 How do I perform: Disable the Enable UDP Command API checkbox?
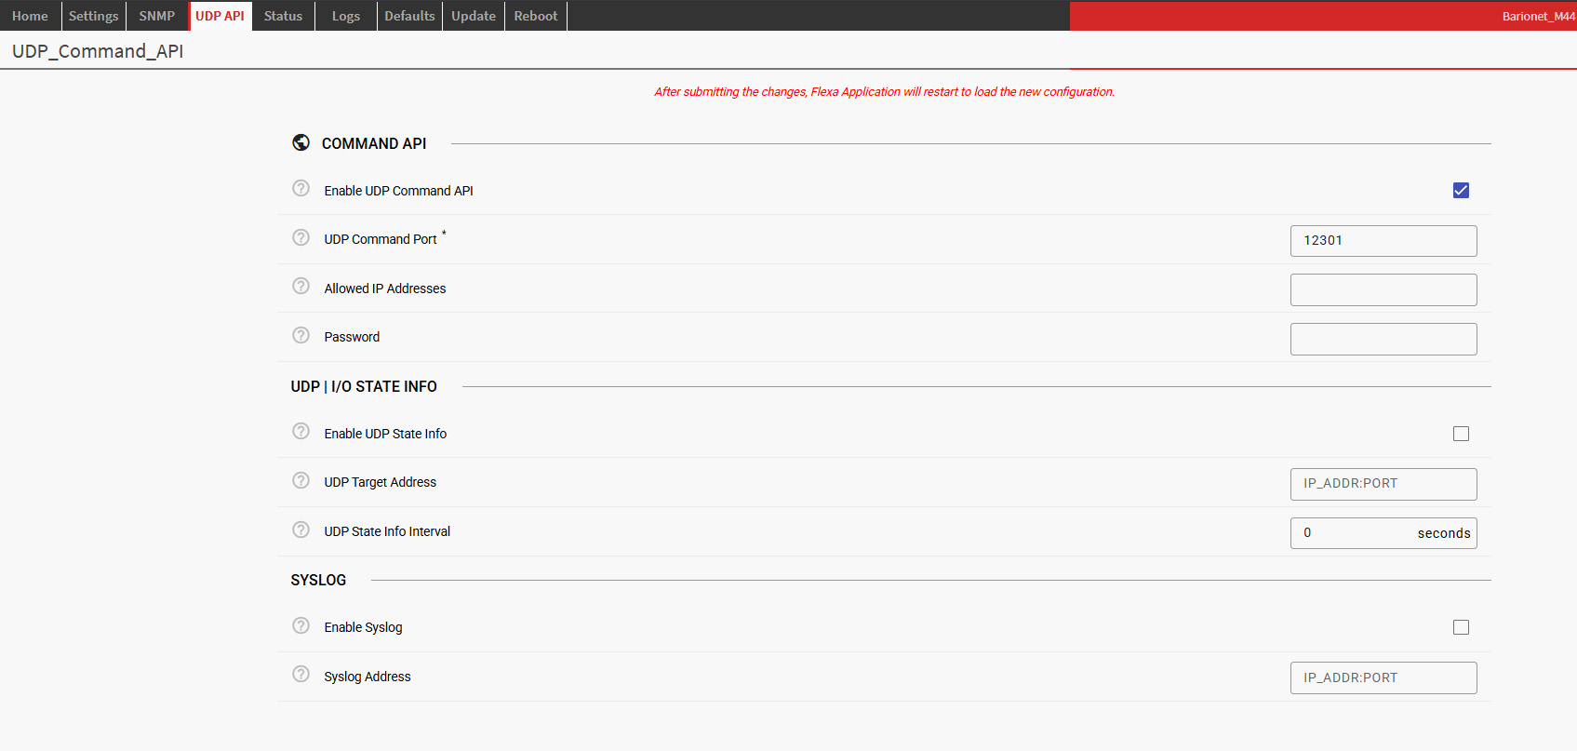click(x=1461, y=191)
